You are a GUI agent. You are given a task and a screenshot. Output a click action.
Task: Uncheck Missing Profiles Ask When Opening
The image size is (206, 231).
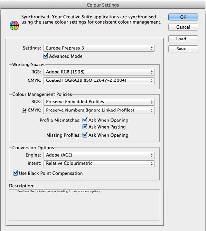(85, 135)
